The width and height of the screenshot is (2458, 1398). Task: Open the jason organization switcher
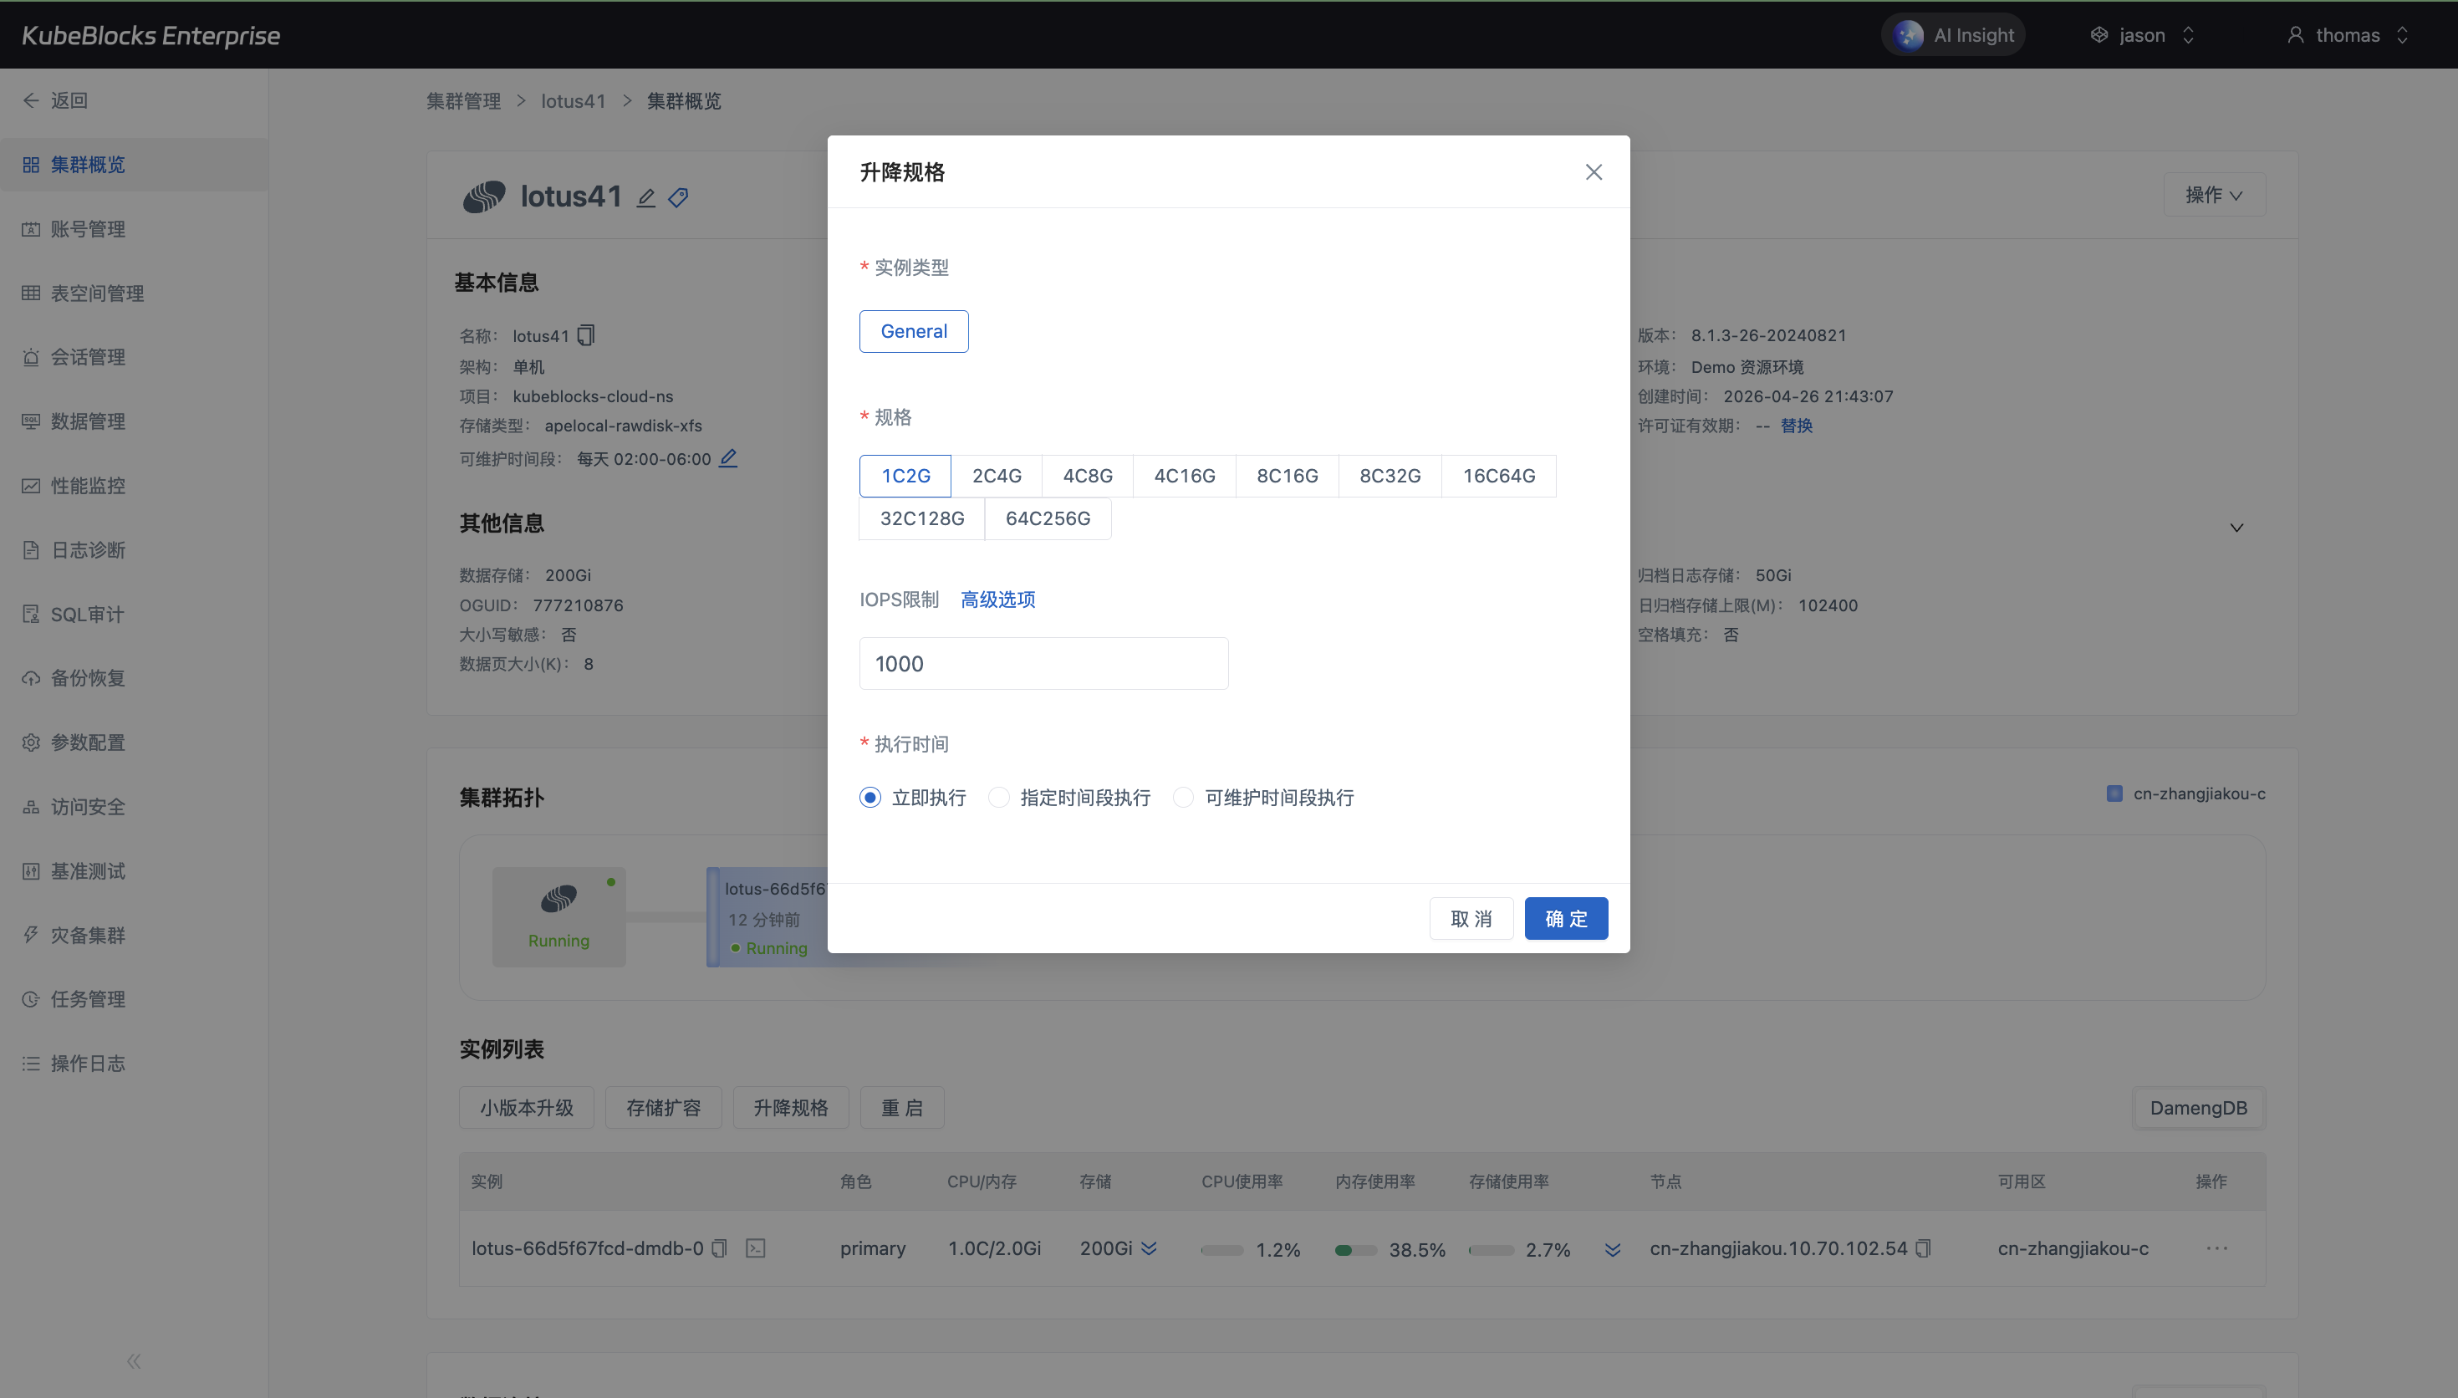pos(2141,35)
